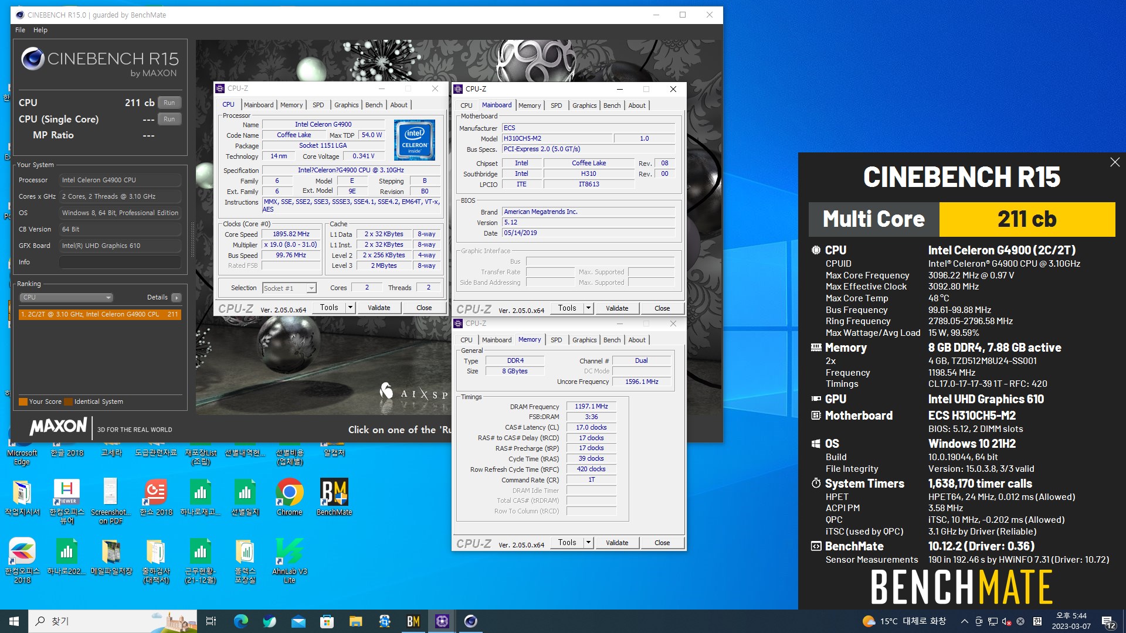The width and height of the screenshot is (1126, 633).
Task: Open the BenchMate desktop shortcut
Action: 334,498
